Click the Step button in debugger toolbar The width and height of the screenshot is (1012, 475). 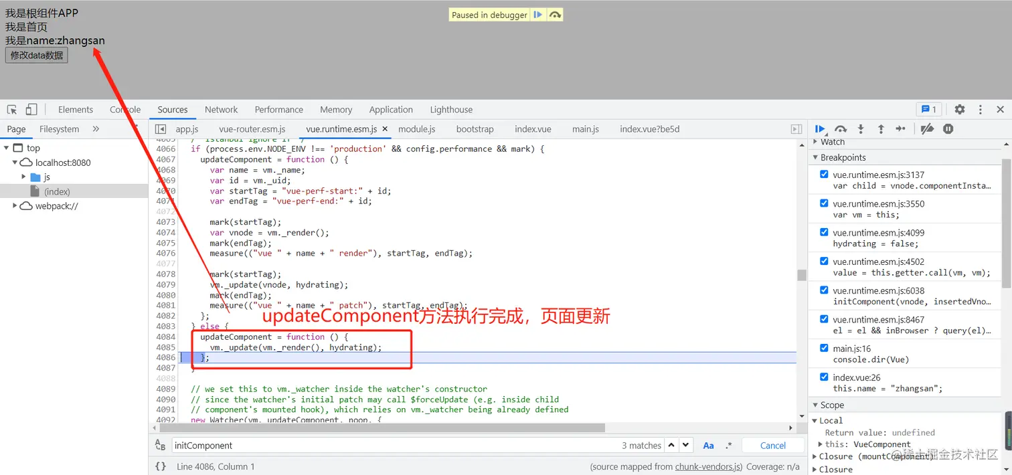[901, 129]
